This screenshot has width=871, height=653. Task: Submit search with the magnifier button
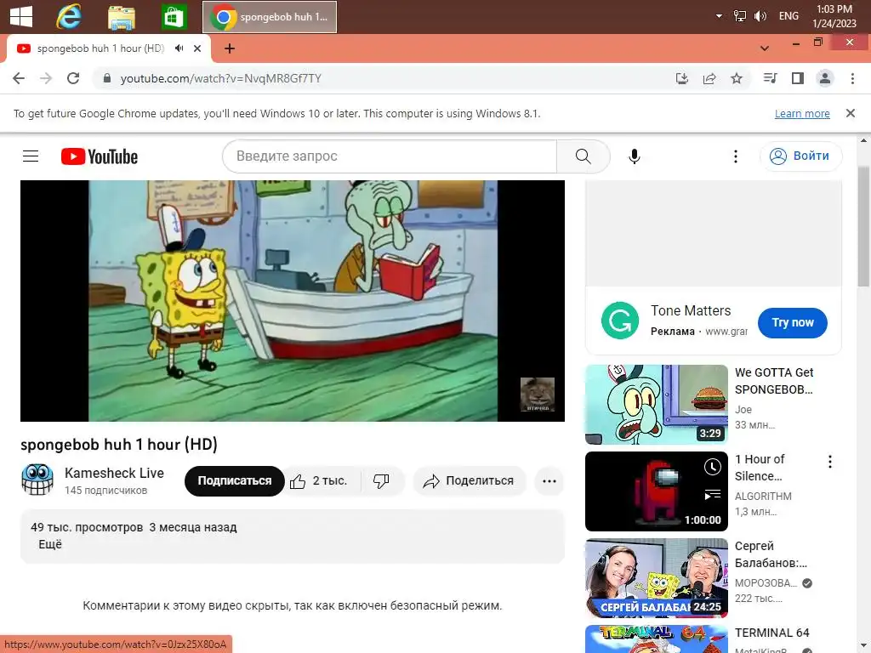(584, 156)
